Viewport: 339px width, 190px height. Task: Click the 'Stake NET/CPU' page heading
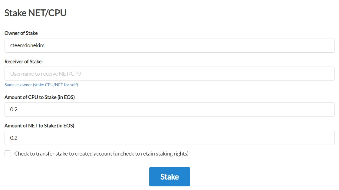click(35, 13)
